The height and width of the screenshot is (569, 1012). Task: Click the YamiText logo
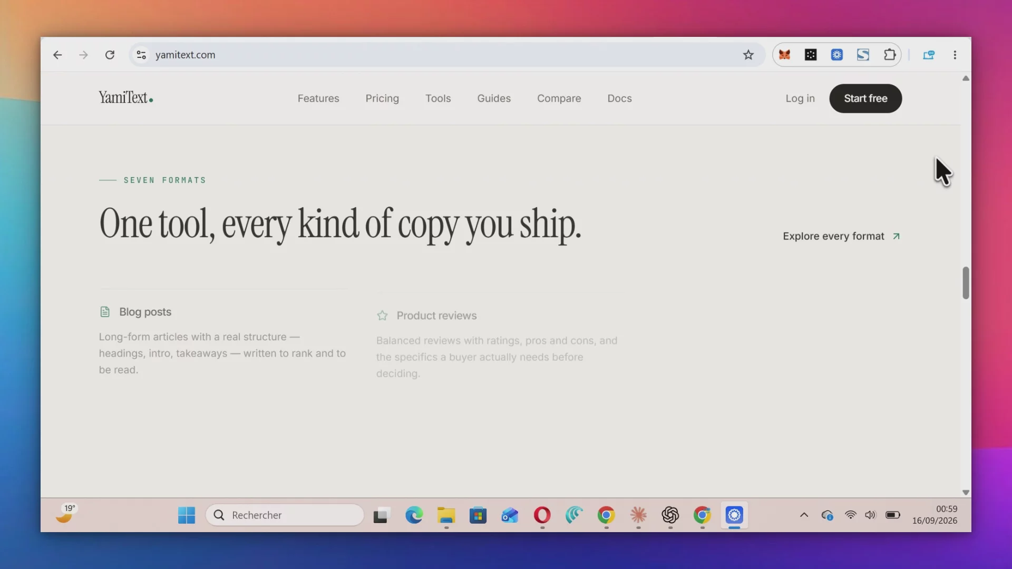coord(126,98)
